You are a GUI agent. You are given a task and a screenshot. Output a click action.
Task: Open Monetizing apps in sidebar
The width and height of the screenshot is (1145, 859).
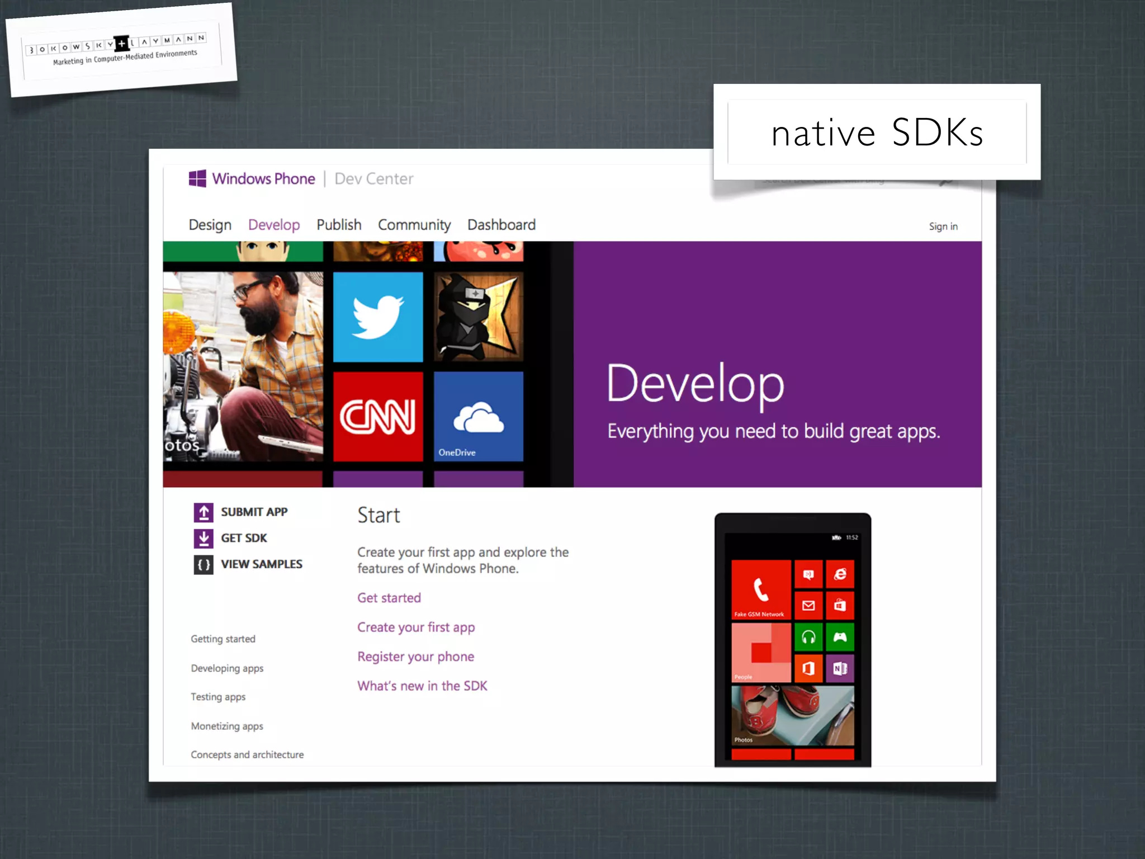227,726
